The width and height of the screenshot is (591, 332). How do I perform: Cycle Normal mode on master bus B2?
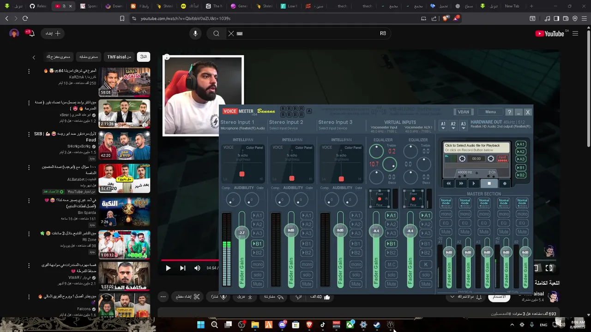[522, 202]
